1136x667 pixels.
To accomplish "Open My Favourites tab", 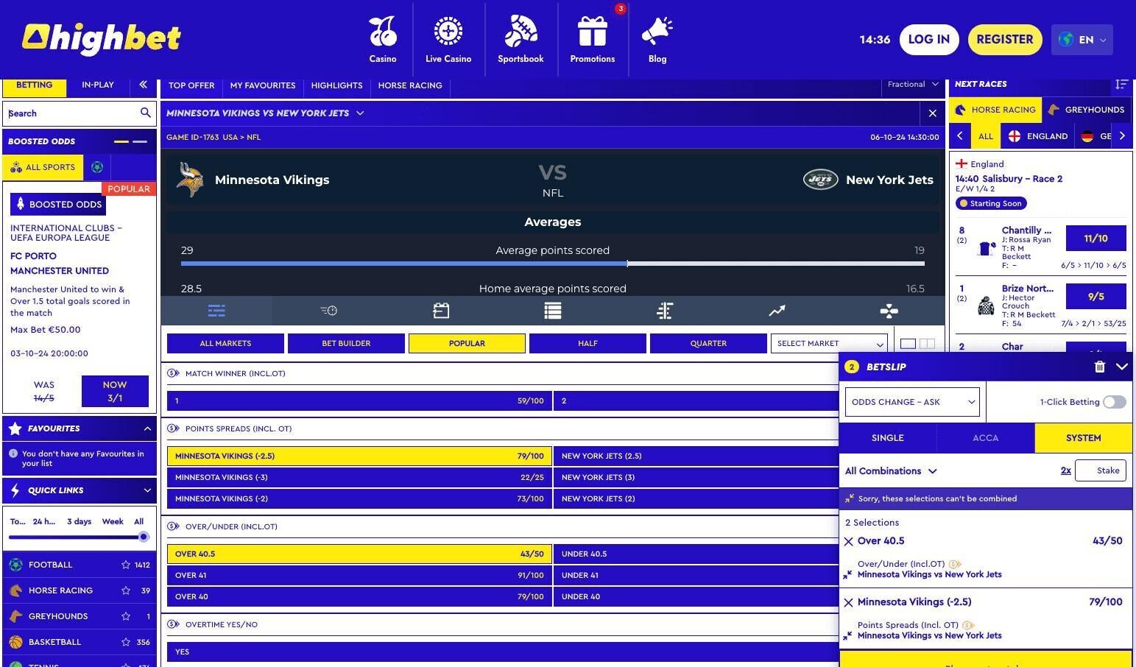I will pos(263,85).
